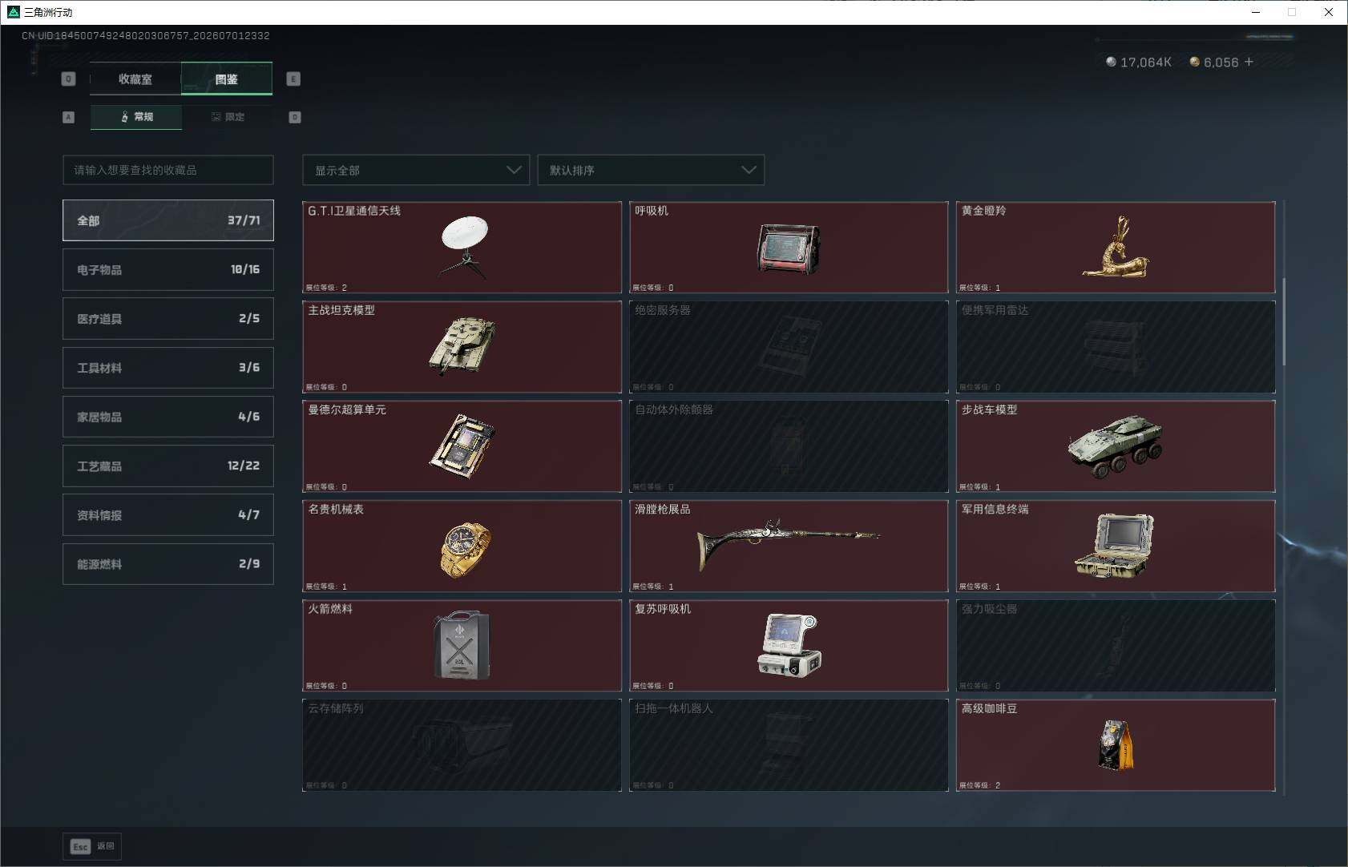The width and height of the screenshot is (1348, 867).
Task: Click the 17,064K balance value
Action: (x=1146, y=63)
